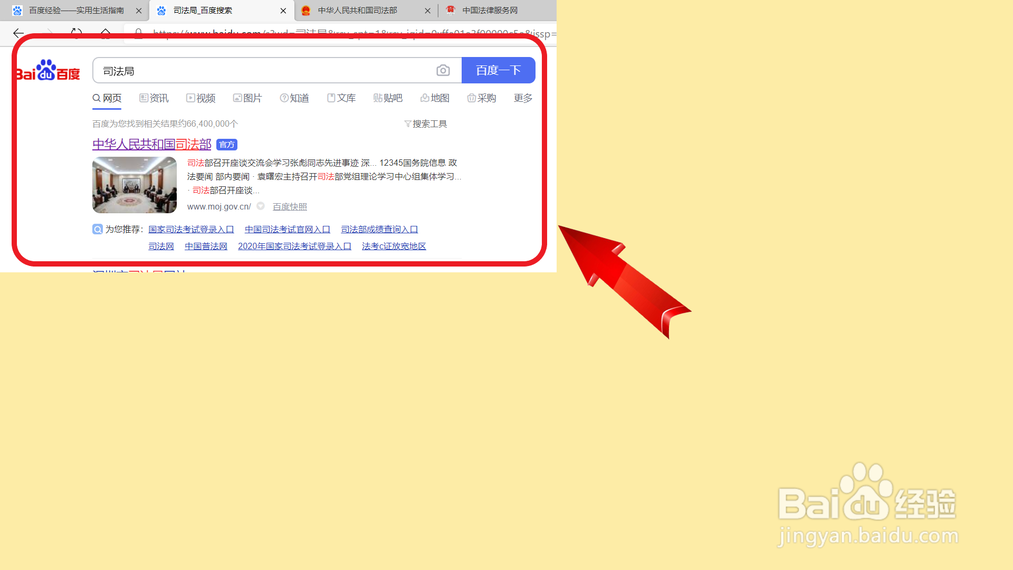The image size is (1013, 570).
Task: Click the meeting room result thumbnail
Action: pyautogui.click(x=135, y=185)
